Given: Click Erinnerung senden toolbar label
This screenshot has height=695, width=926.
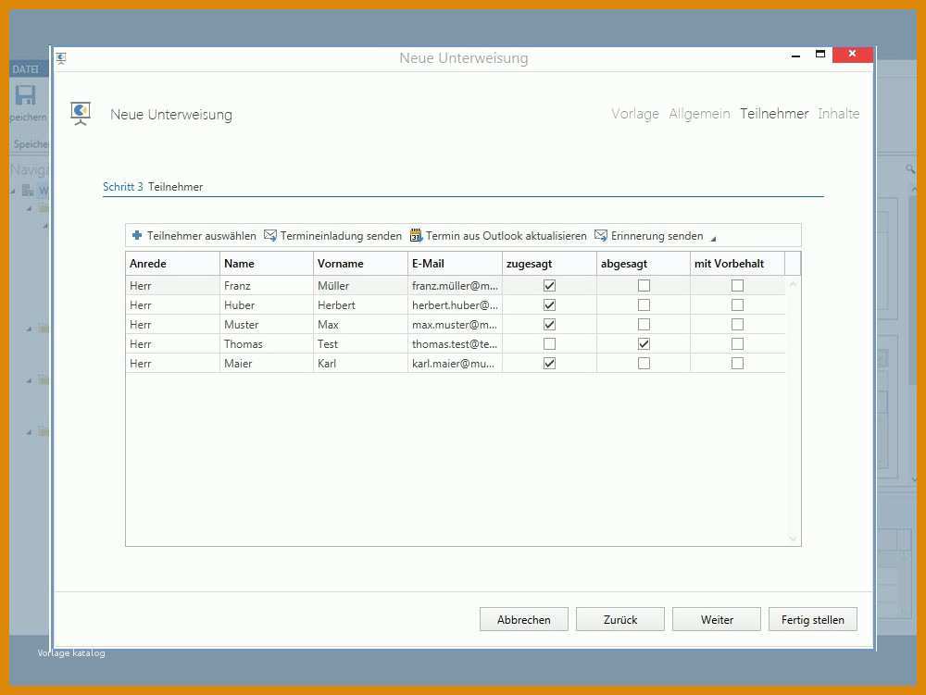Looking at the screenshot, I should click(657, 236).
